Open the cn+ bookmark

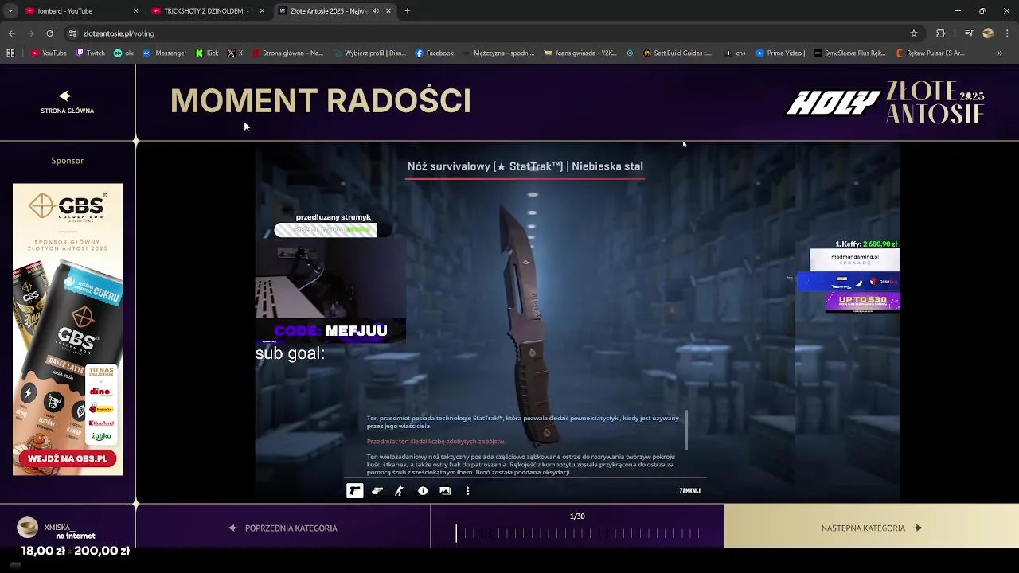pyautogui.click(x=736, y=53)
